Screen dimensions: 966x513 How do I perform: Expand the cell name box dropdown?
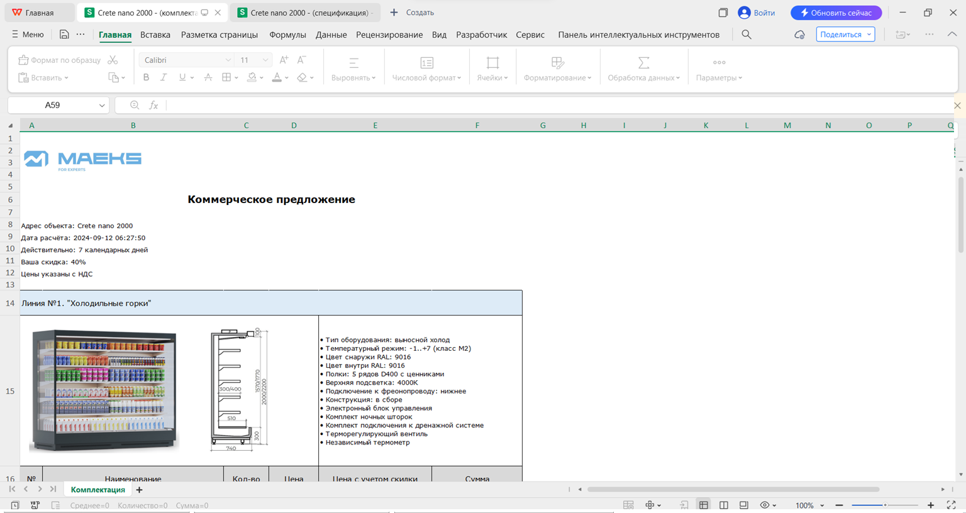click(x=102, y=105)
